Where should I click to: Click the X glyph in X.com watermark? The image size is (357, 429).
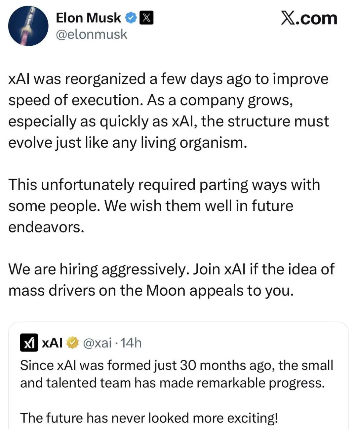pyautogui.click(x=288, y=18)
